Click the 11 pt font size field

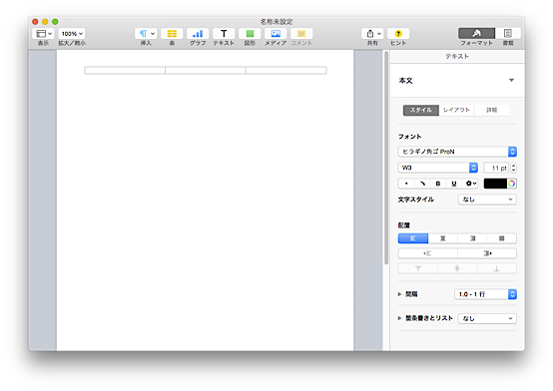click(x=496, y=168)
